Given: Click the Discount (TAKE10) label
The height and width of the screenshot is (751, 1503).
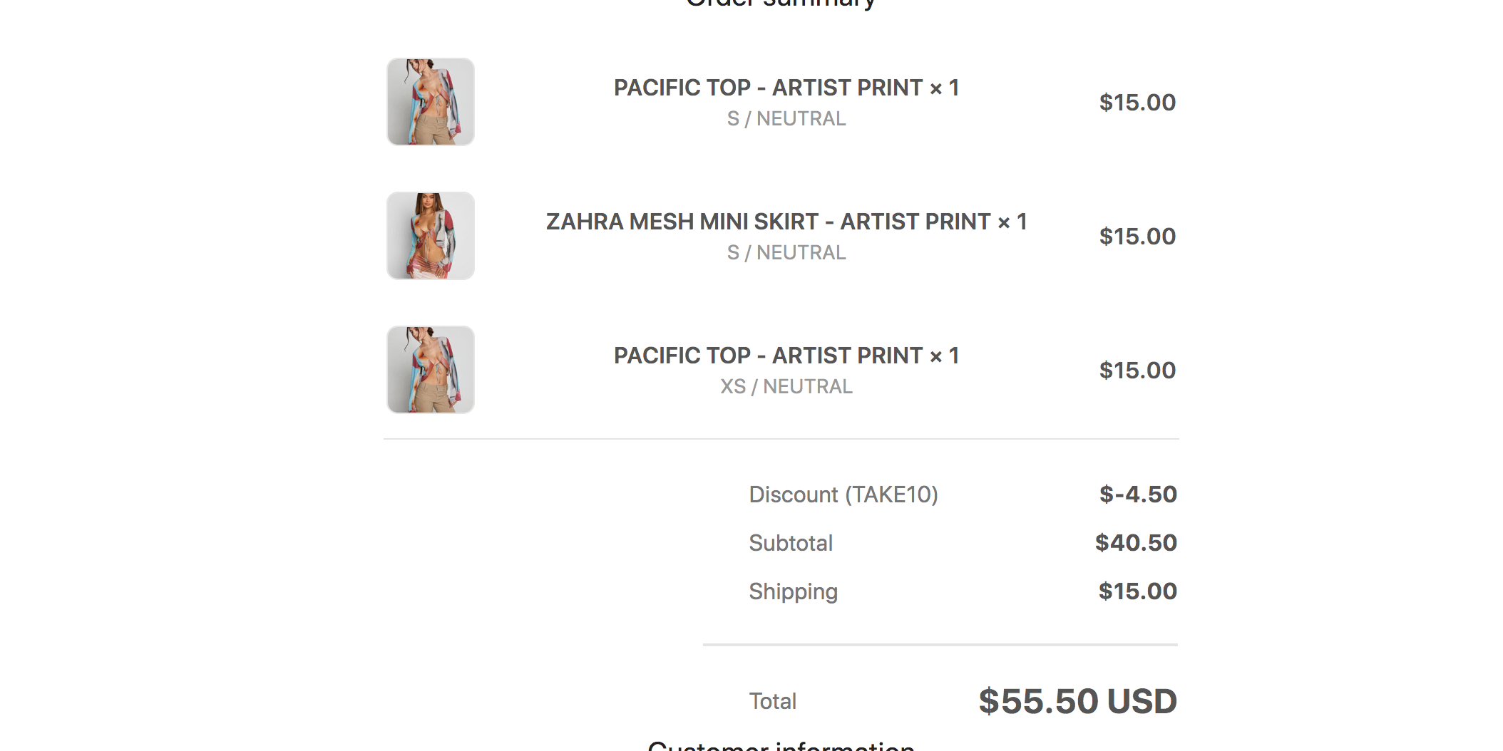Looking at the screenshot, I should 843,494.
